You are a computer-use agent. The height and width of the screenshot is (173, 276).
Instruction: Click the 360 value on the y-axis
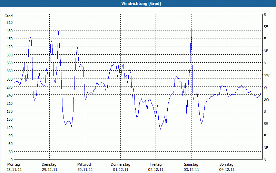(10, 63)
